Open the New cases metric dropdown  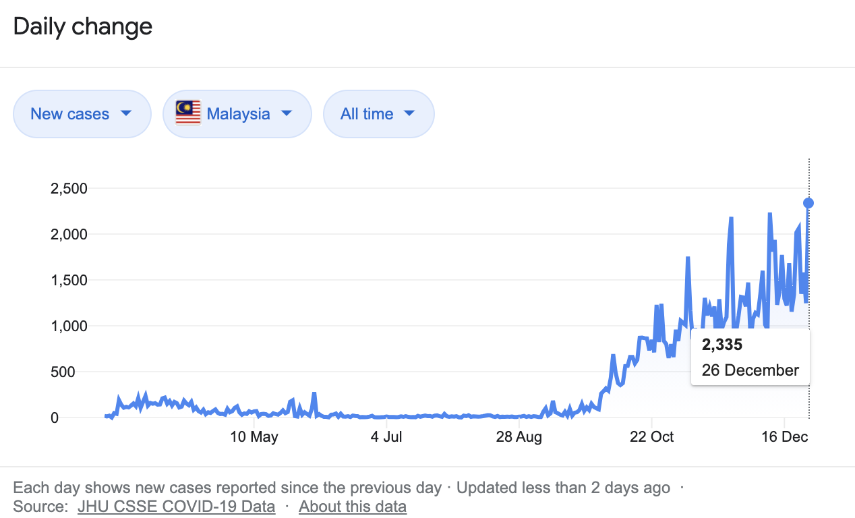[x=82, y=114]
